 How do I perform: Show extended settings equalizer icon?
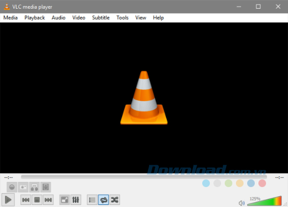click(x=76, y=200)
